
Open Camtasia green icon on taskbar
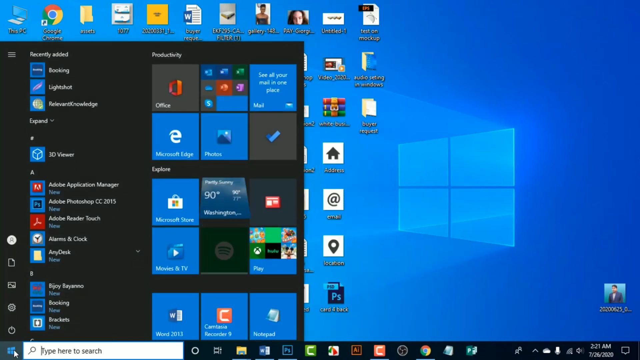pos(310,351)
